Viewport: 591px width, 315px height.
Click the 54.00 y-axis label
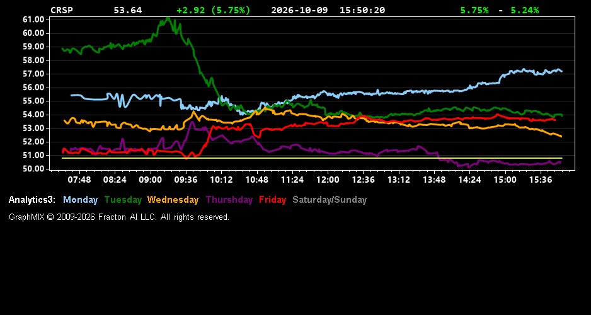pos(34,115)
